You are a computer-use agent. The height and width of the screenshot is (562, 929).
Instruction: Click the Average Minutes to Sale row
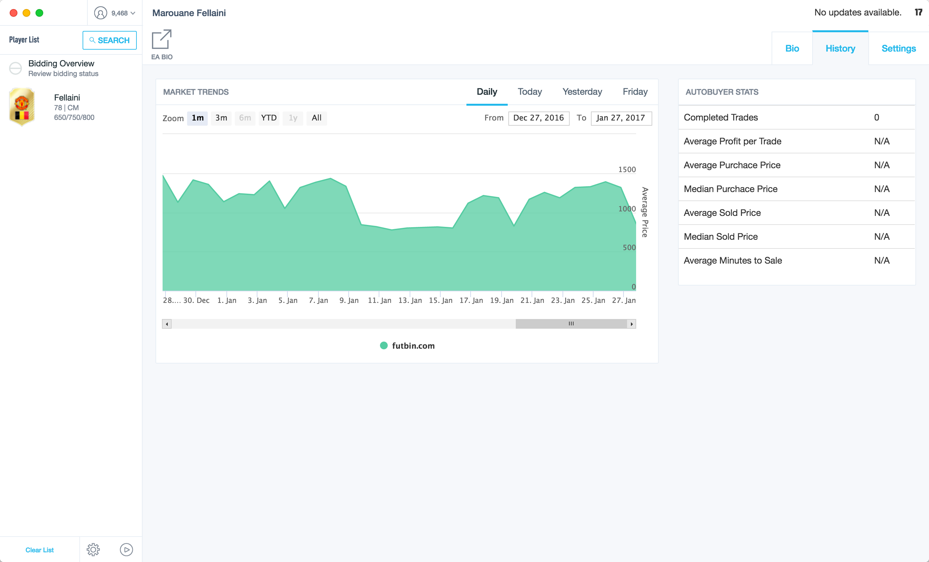coord(797,260)
